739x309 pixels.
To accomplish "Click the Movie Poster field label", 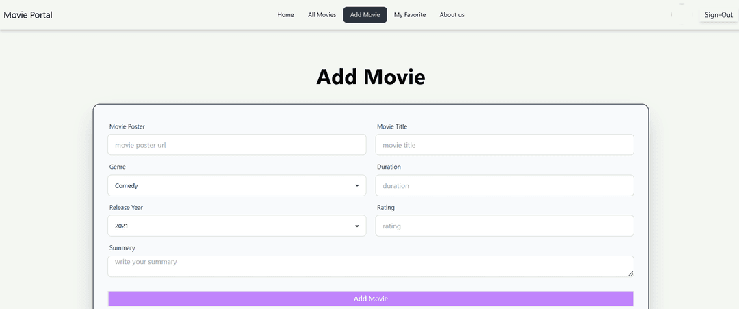I will 127,126.
